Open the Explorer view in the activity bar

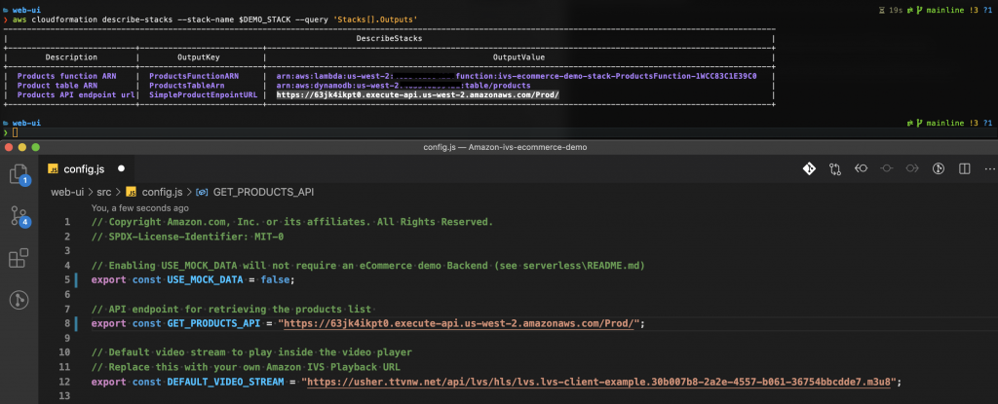(19, 173)
